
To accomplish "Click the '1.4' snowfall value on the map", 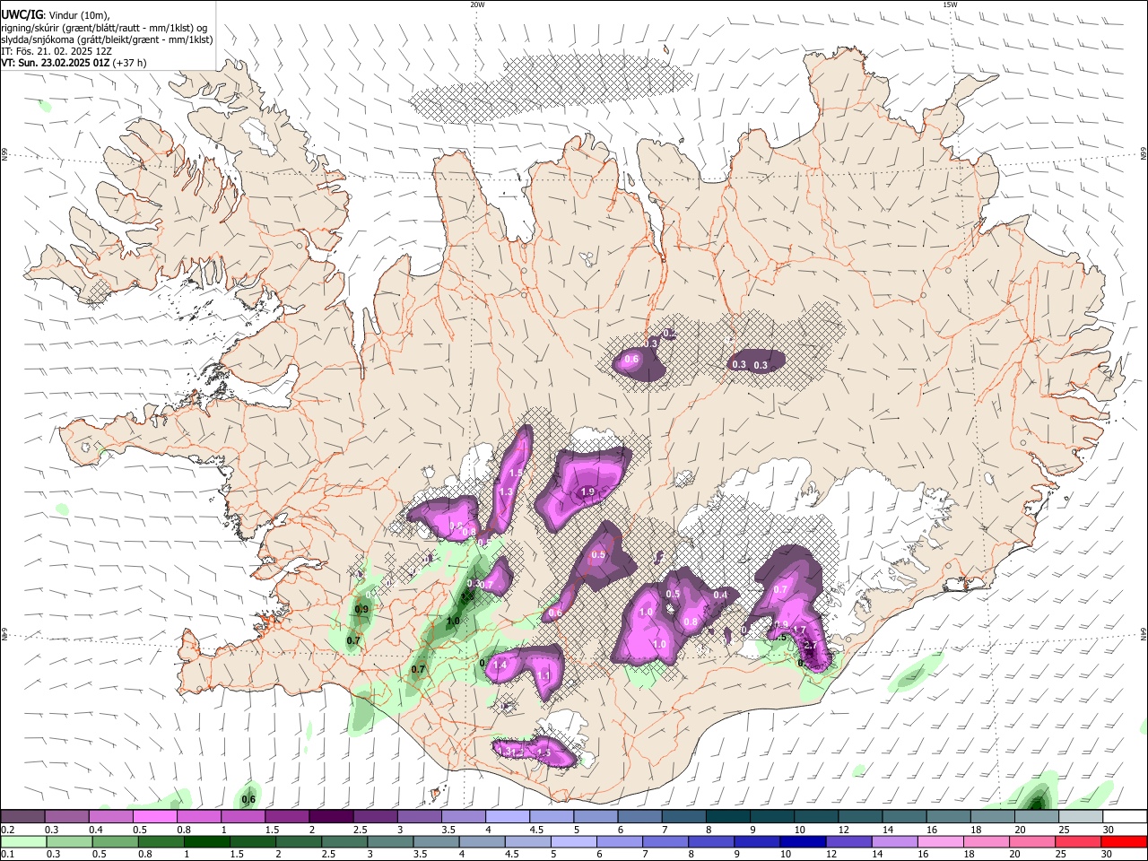I will coord(500,665).
